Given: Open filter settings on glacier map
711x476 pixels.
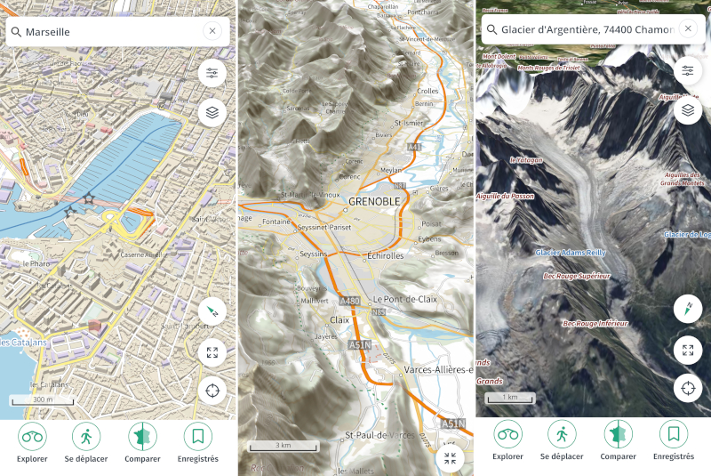Looking at the screenshot, I should [688, 71].
